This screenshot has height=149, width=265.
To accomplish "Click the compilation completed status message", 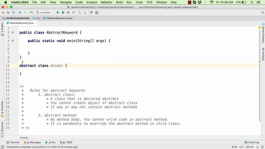I will pyautogui.click(x=42, y=147).
